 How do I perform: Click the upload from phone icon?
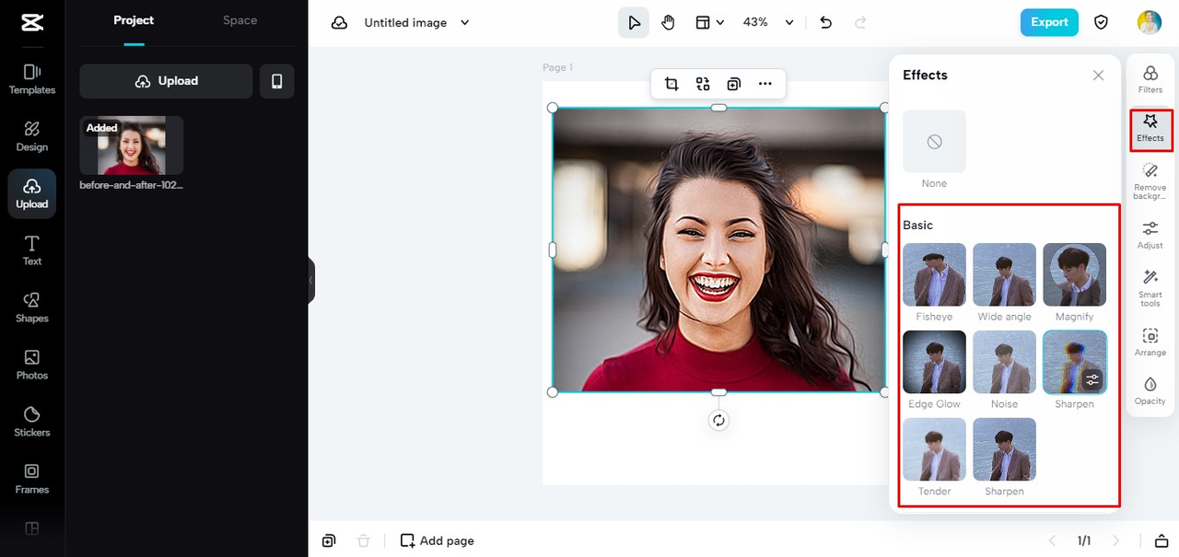pos(277,81)
